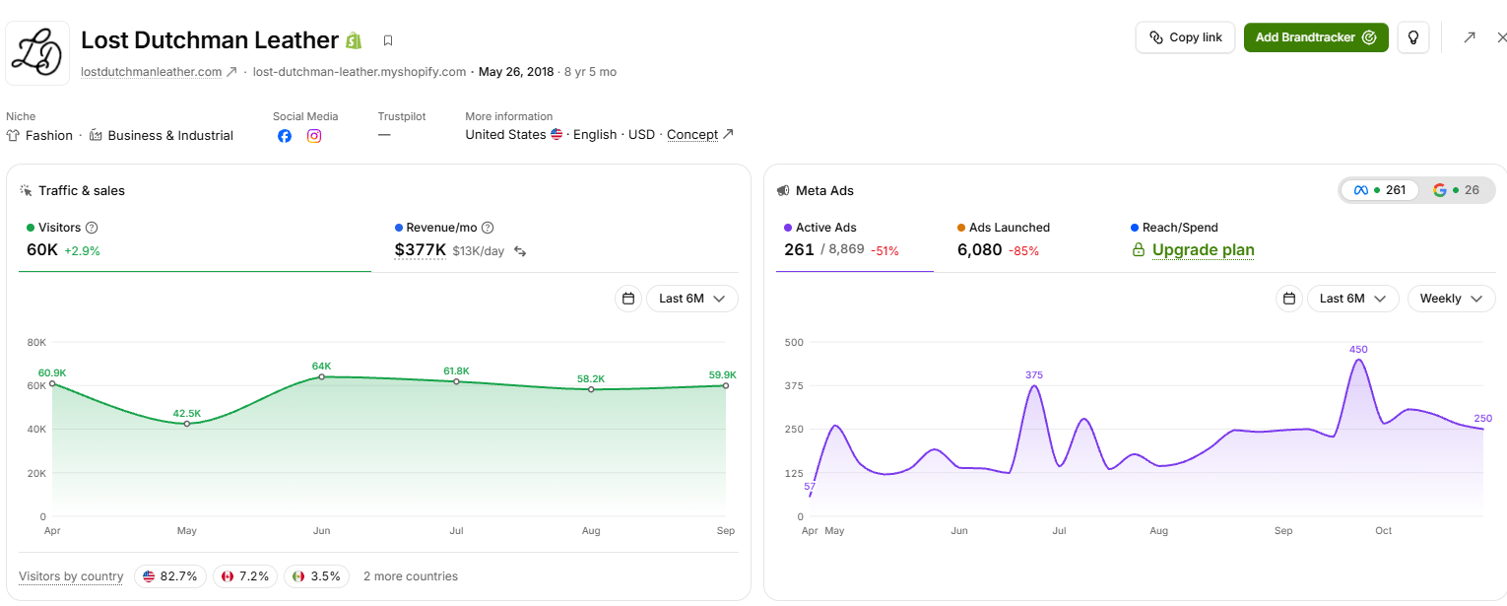The height and width of the screenshot is (606, 1507).
Task: Click the United States flag icon
Action: [x=557, y=134]
